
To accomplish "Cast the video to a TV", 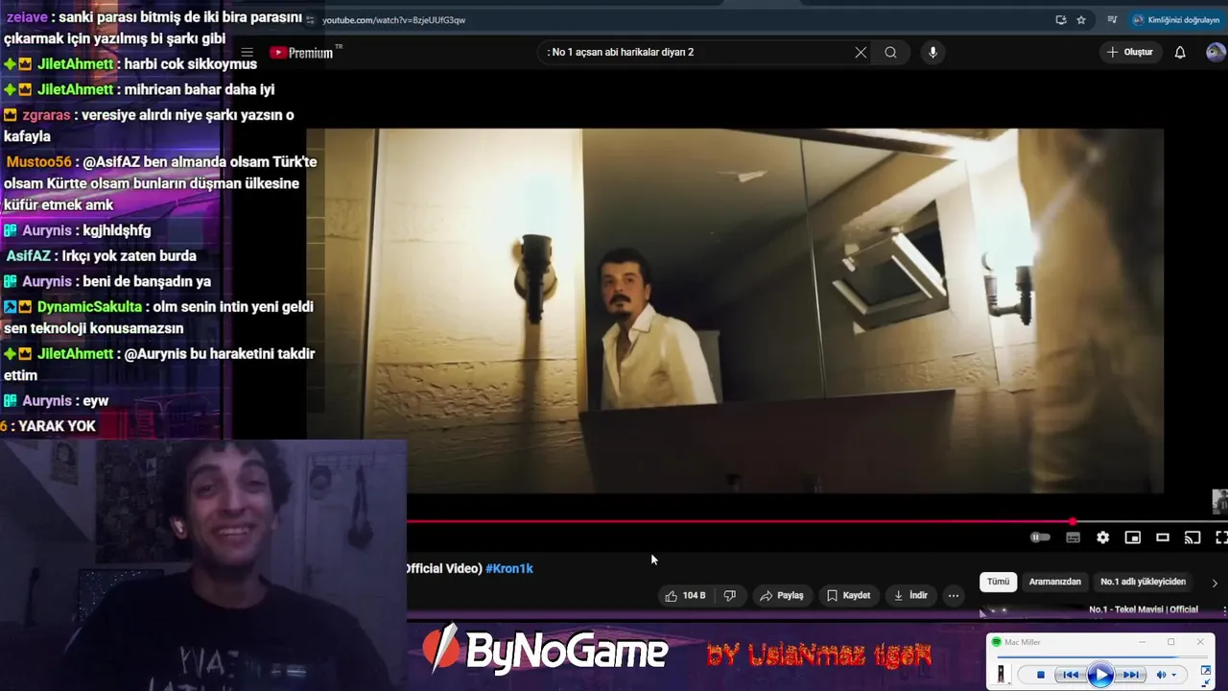I will point(1192,537).
